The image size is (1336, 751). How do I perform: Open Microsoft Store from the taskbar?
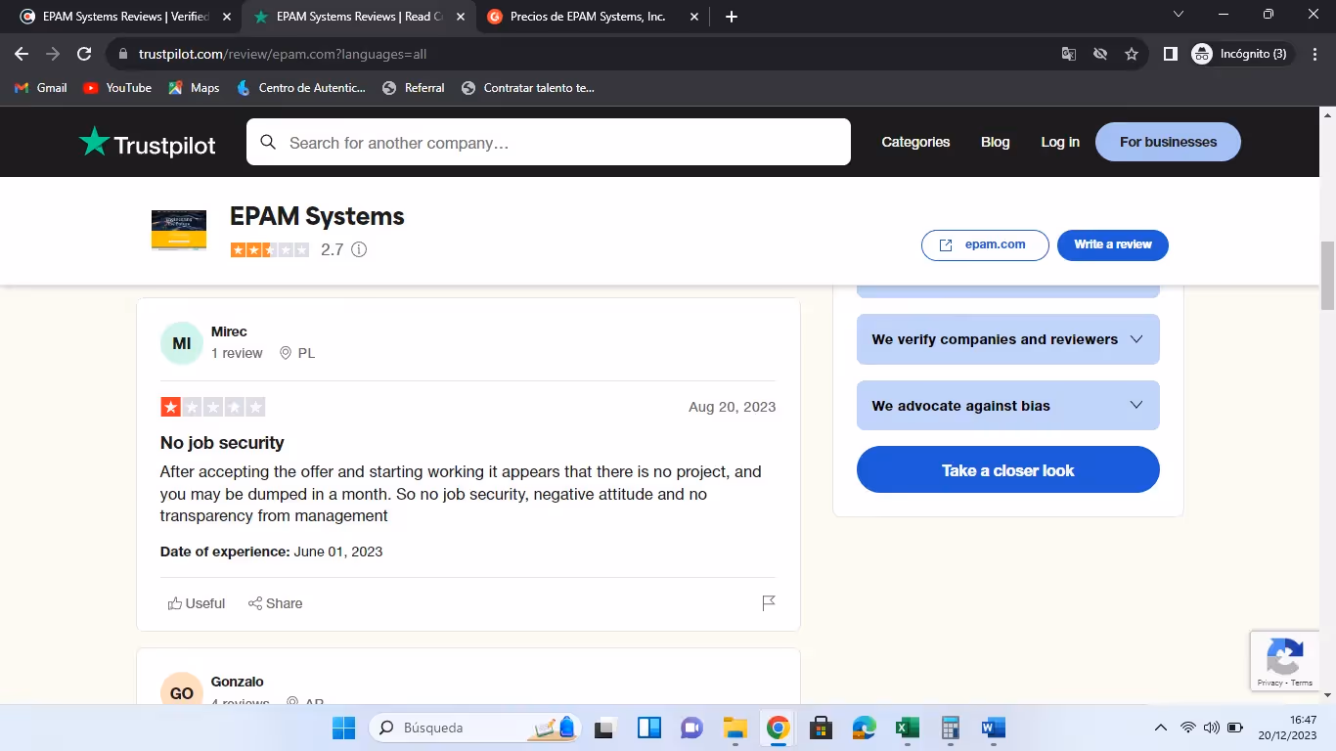pyautogui.click(x=821, y=728)
